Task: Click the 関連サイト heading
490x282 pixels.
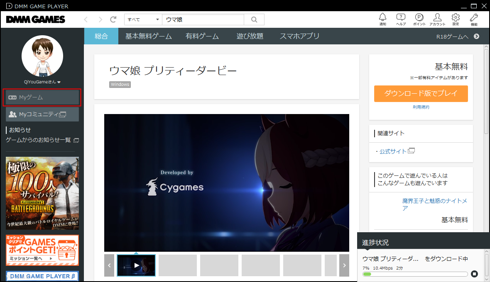Action: click(x=391, y=133)
